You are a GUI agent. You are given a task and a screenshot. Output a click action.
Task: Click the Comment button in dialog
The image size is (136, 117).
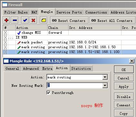(124, 105)
